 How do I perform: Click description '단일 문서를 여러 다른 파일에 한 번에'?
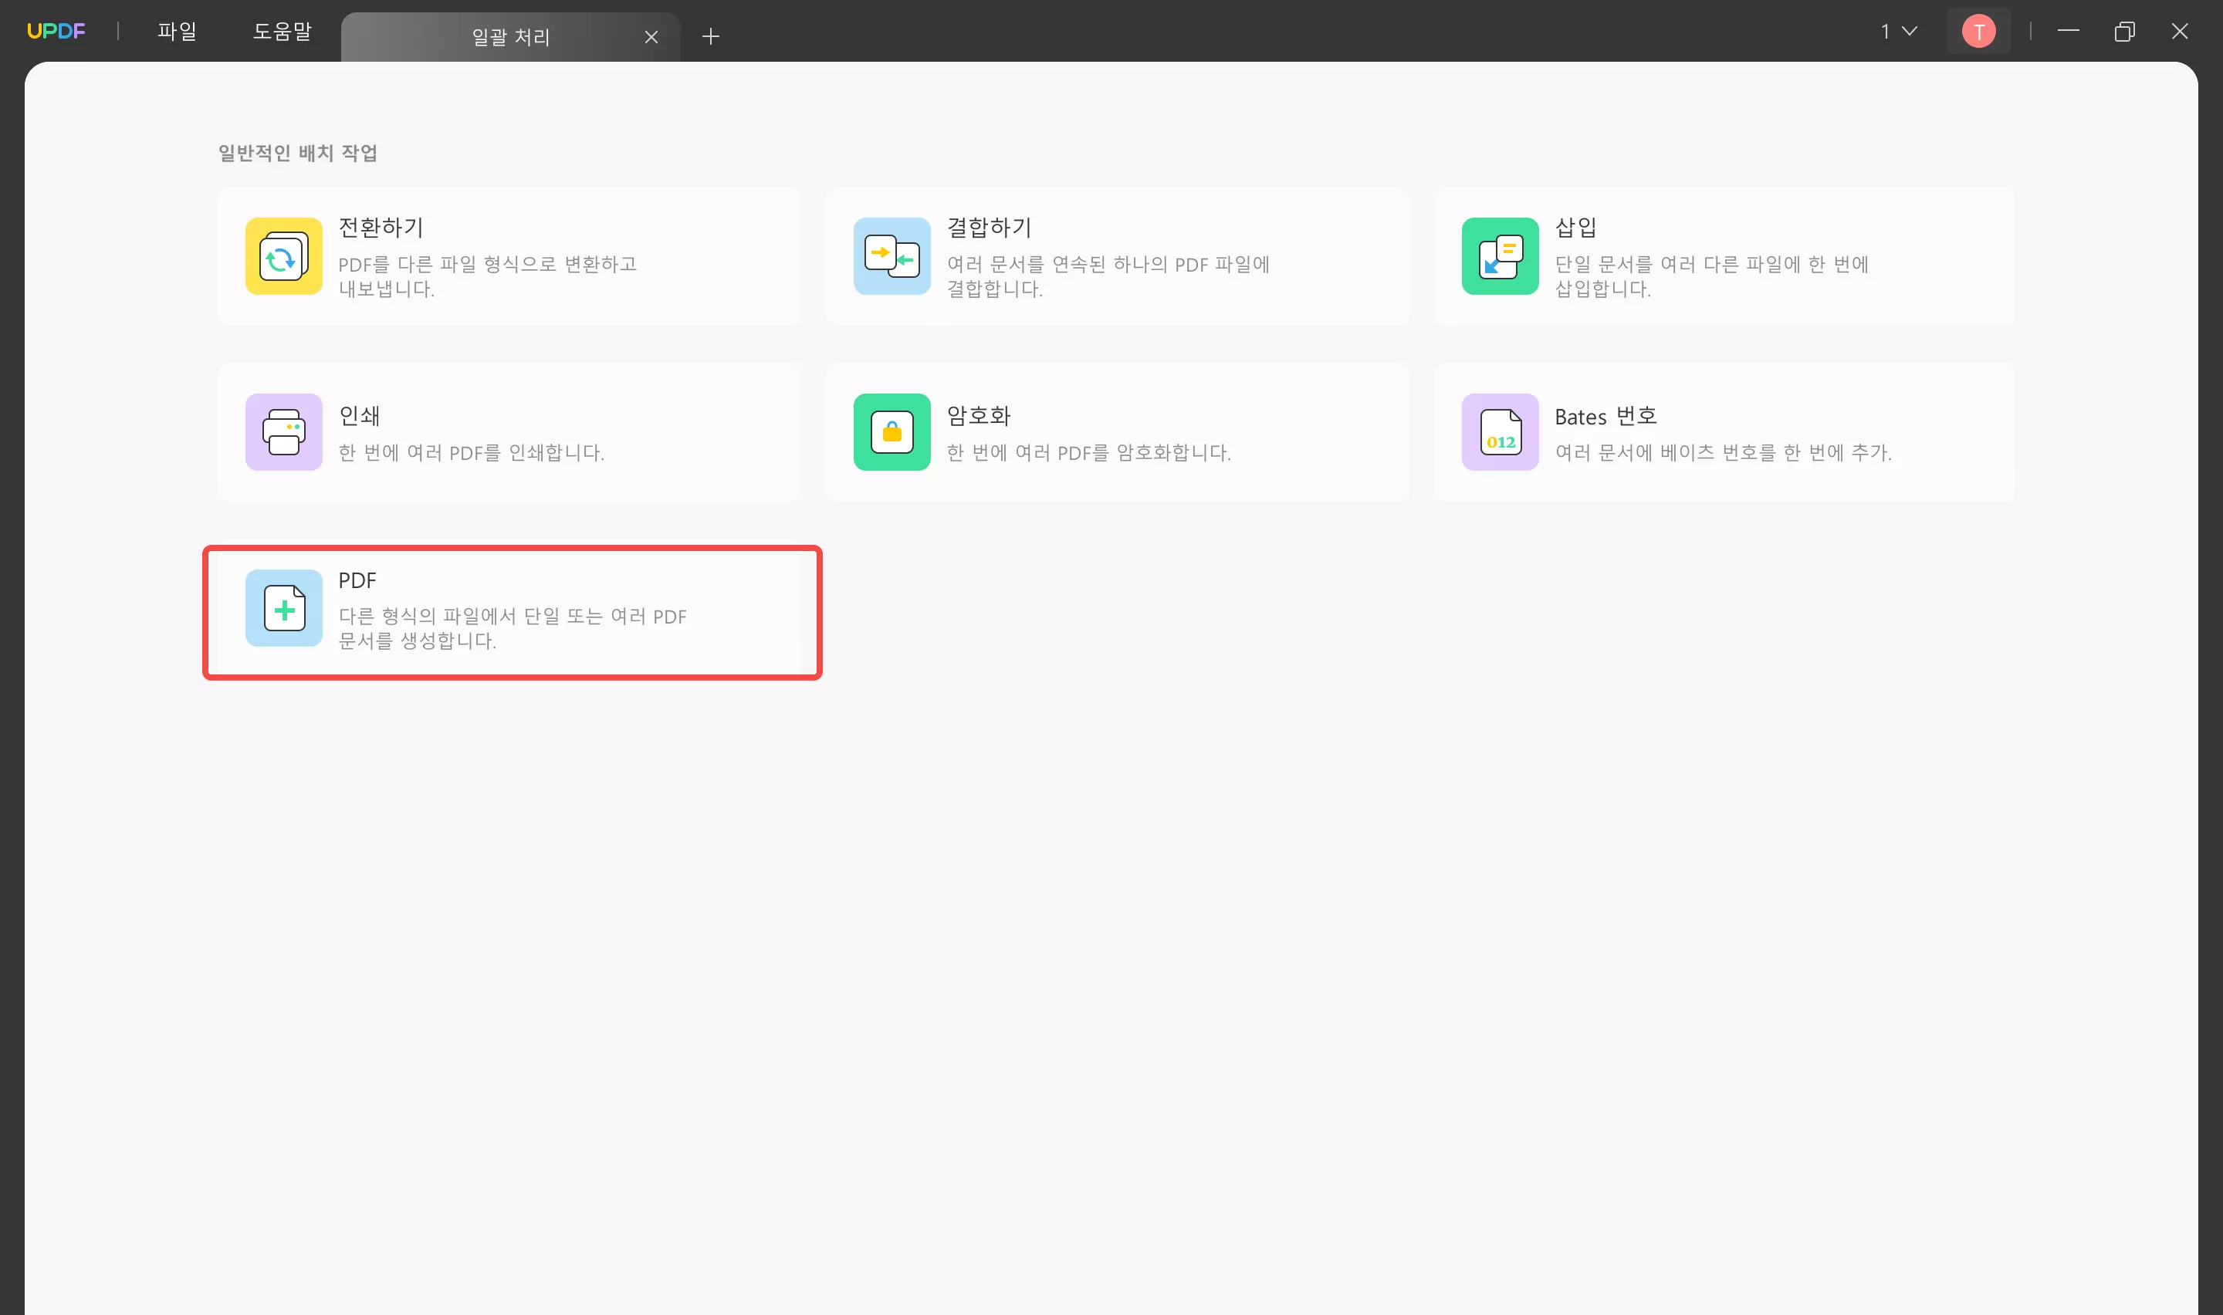click(x=1712, y=264)
